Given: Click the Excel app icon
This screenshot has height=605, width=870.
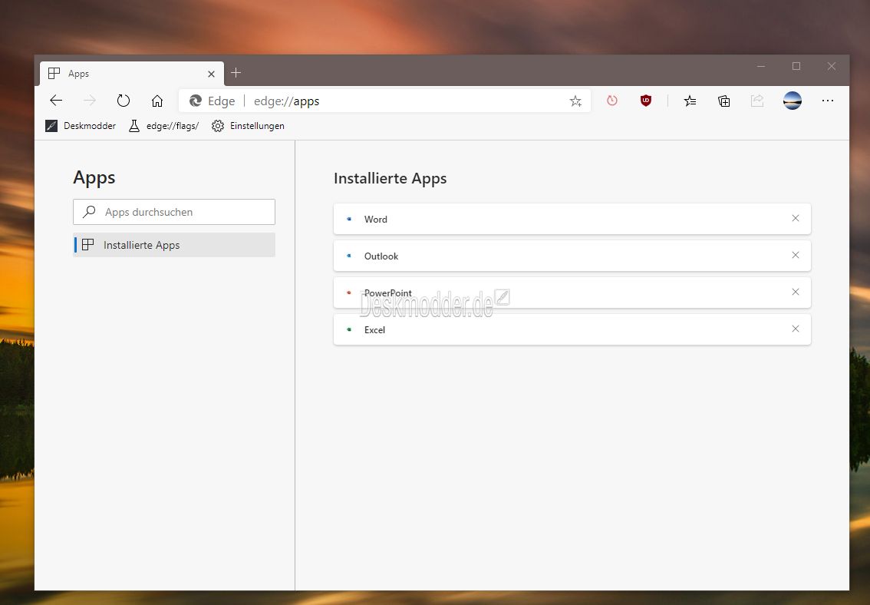Looking at the screenshot, I should [349, 329].
